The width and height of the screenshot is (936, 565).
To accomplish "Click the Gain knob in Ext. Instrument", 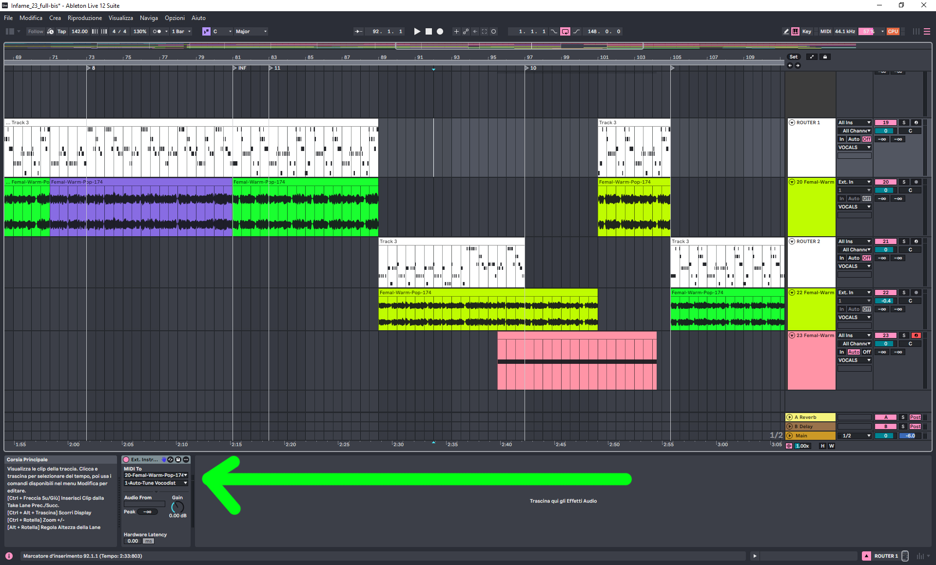I will click(177, 507).
